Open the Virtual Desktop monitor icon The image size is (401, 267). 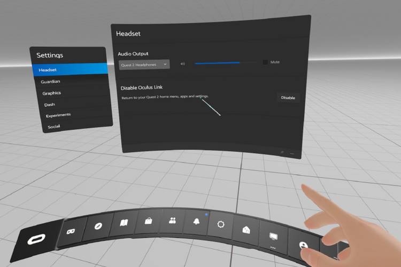274,235
